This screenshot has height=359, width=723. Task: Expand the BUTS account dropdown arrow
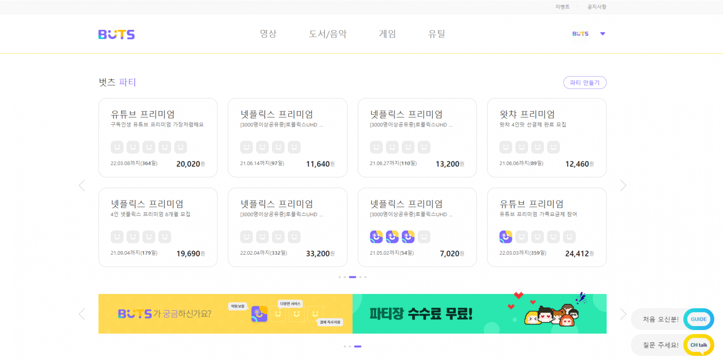click(602, 34)
